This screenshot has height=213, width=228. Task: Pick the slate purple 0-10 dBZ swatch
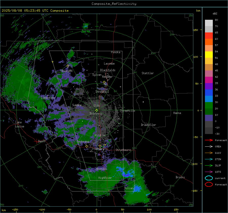coord(209,118)
